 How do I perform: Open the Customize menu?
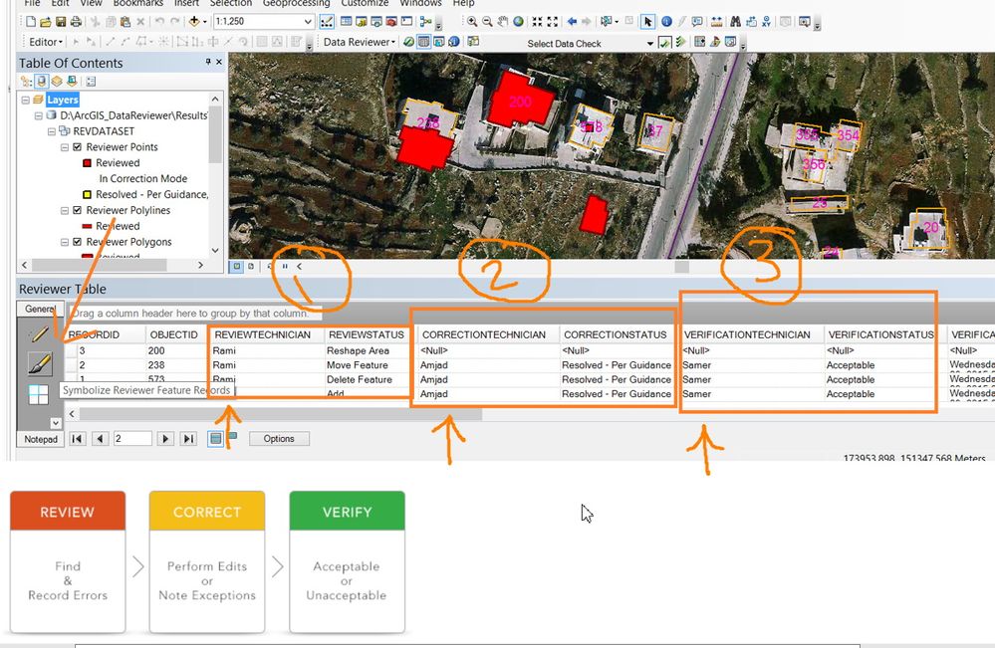tap(365, 3)
